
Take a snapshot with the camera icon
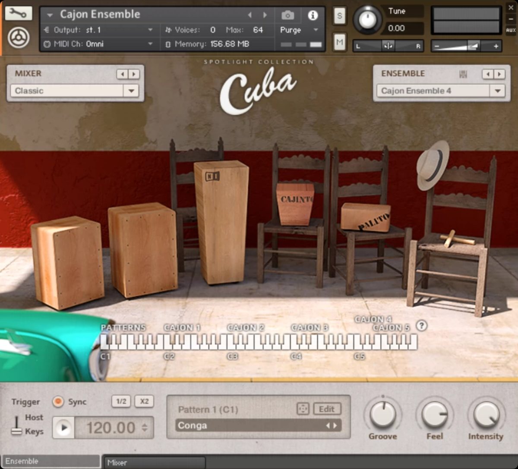tap(288, 16)
